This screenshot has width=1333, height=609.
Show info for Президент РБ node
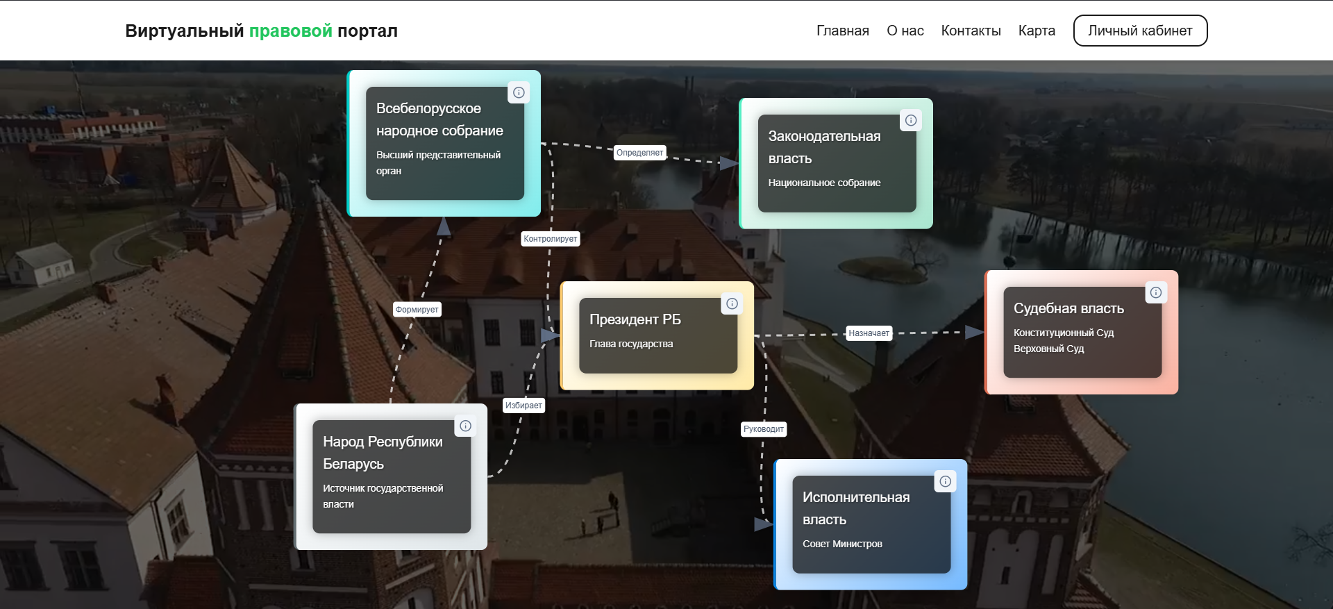(x=732, y=303)
